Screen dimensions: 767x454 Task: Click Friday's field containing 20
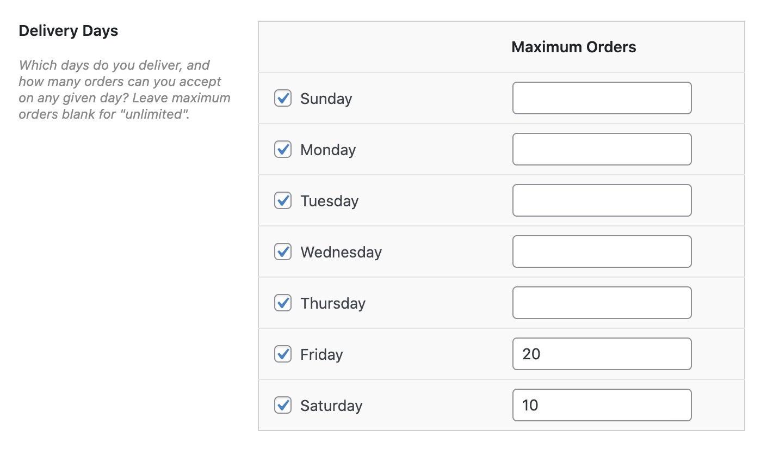click(x=602, y=354)
